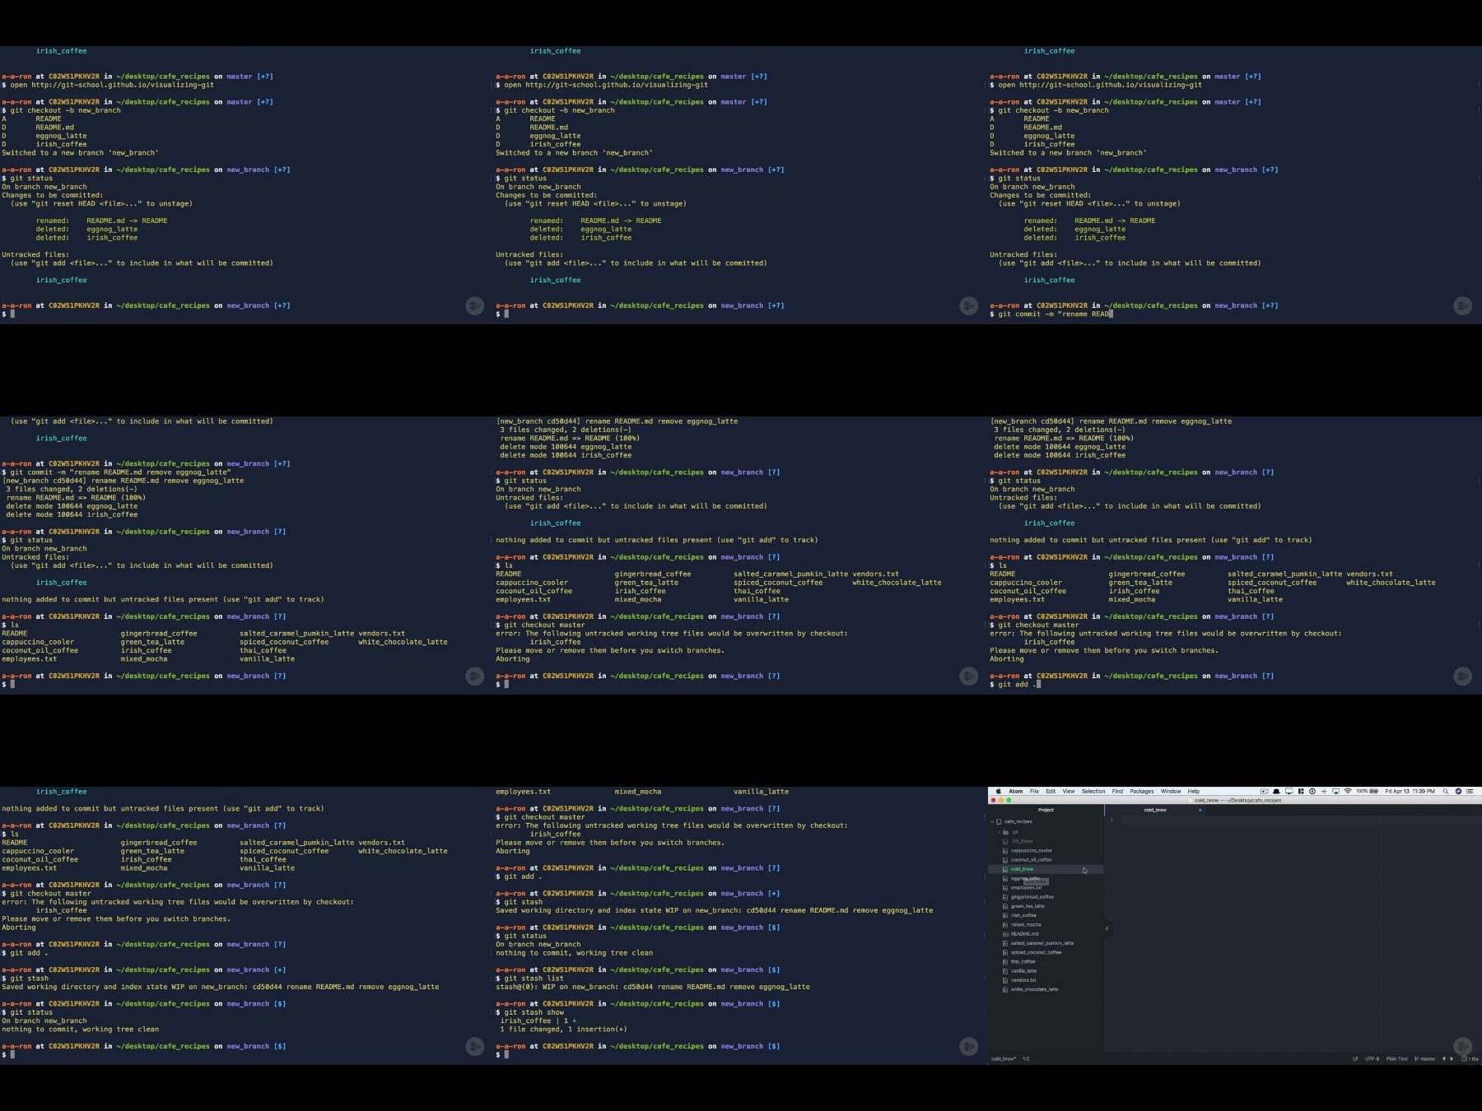Click the tree view dock collapse chevron handle

click(x=1107, y=928)
